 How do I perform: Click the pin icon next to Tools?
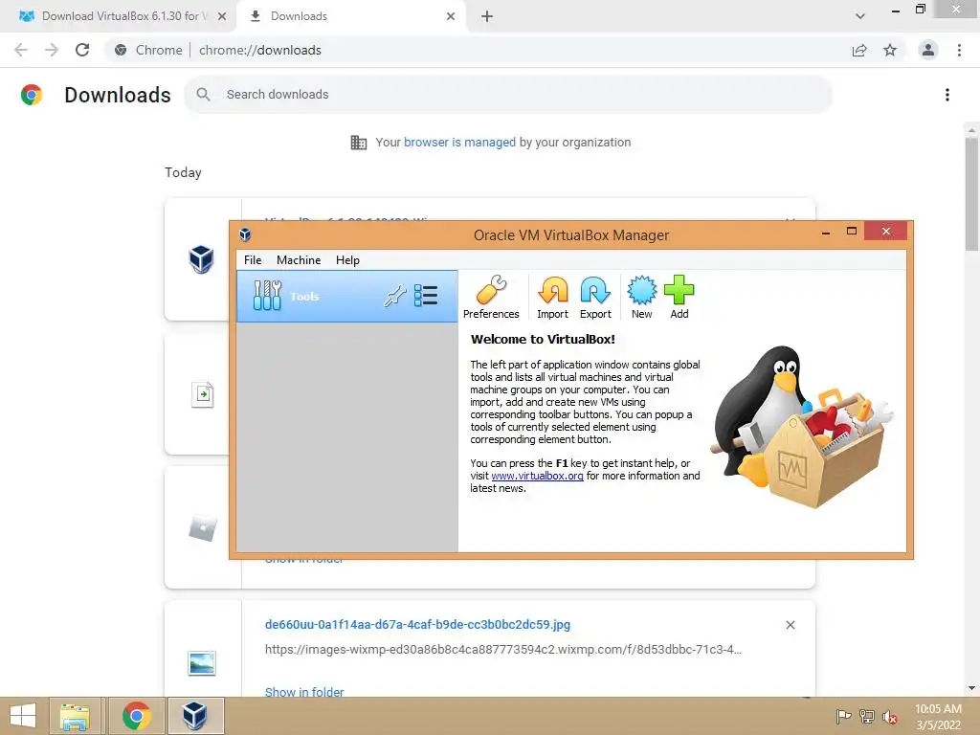(x=395, y=296)
